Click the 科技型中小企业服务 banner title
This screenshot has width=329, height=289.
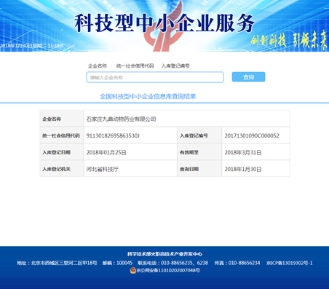[x=164, y=23]
